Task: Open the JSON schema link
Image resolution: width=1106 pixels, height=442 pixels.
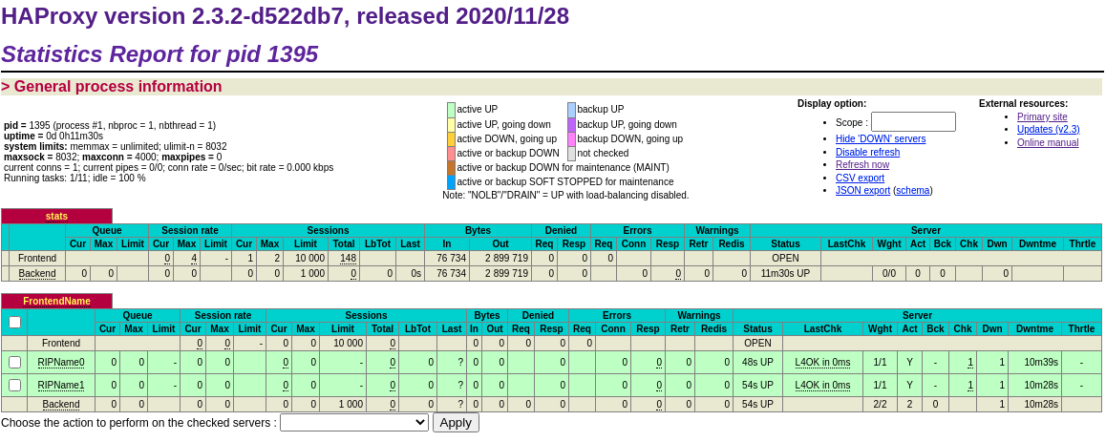Action: 913,190
